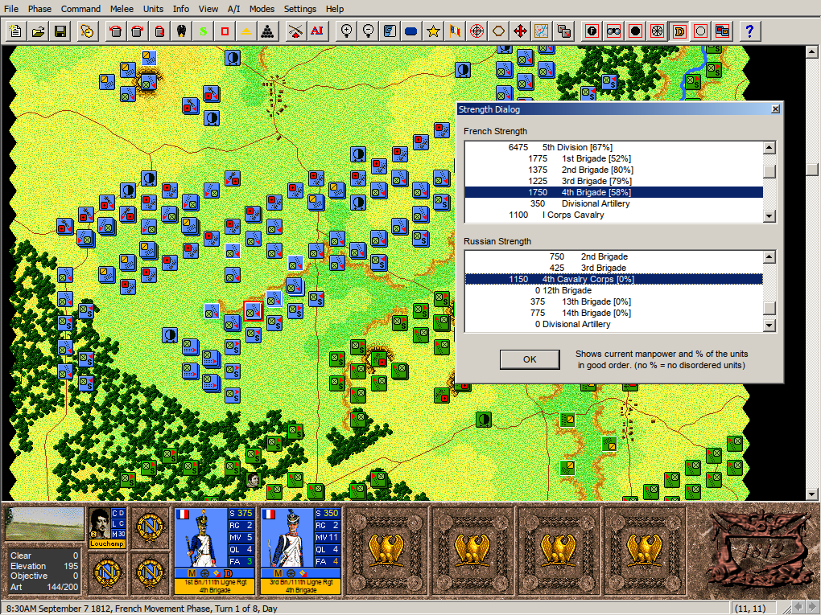Click the red crosshair target icon

click(x=477, y=31)
